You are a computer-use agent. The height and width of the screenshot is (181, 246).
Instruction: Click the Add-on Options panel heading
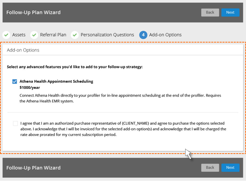pyautogui.click(x=23, y=50)
